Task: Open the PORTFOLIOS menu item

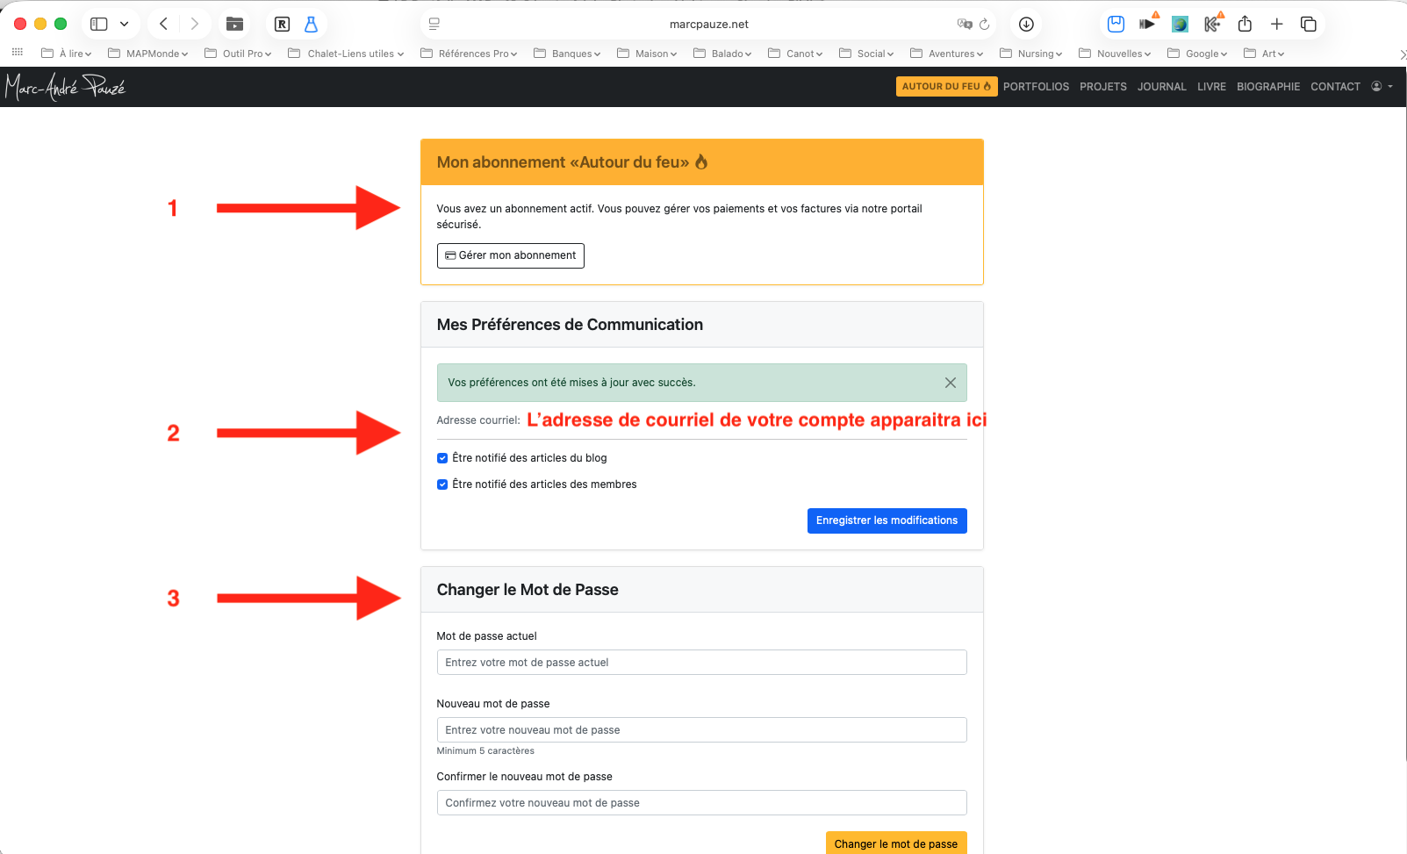Action: click(1036, 87)
